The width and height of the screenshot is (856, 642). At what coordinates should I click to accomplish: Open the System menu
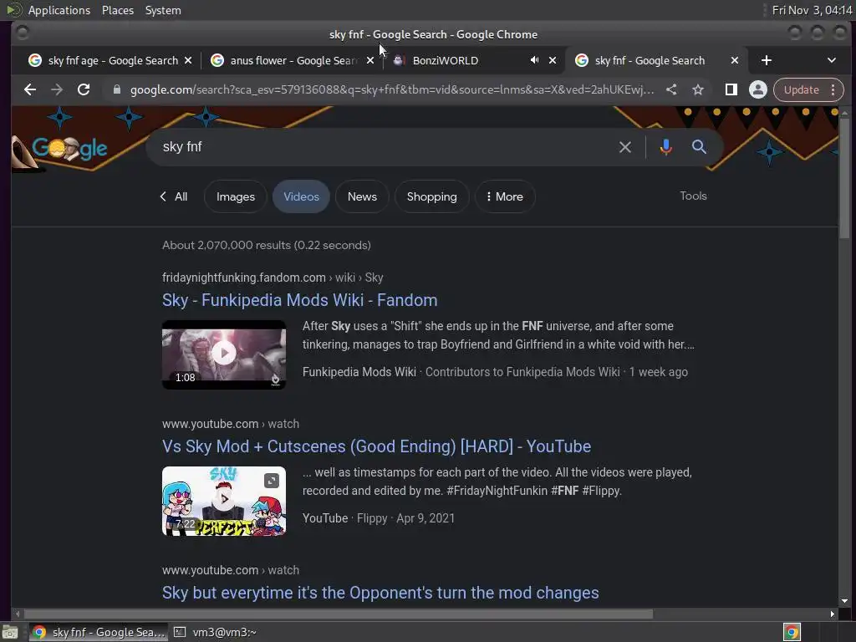[163, 10]
